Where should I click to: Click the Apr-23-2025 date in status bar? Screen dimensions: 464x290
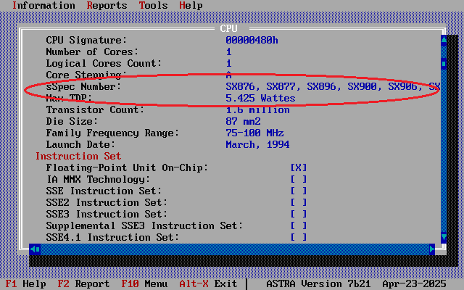coord(414,283)
